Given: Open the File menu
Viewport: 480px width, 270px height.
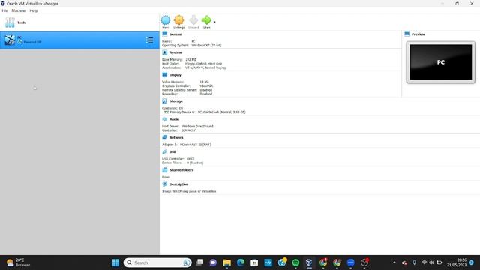Looking at the screenshot, I should coord(5,10).
